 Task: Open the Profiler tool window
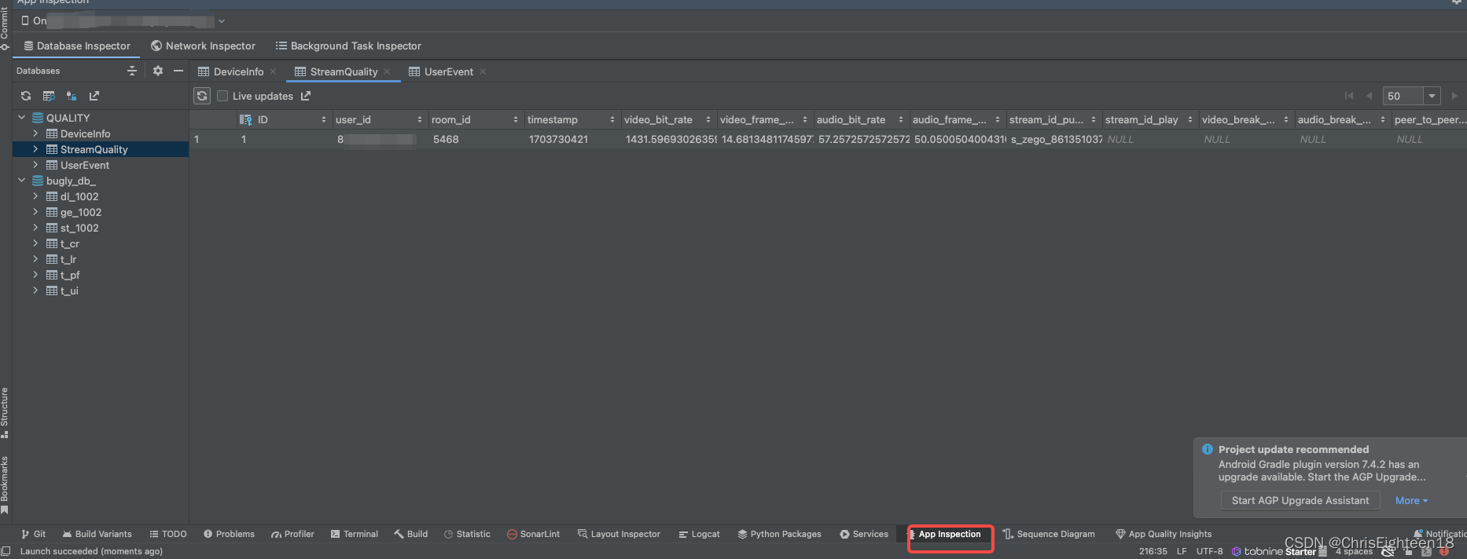pyautogui.click(x=292, y=534)
